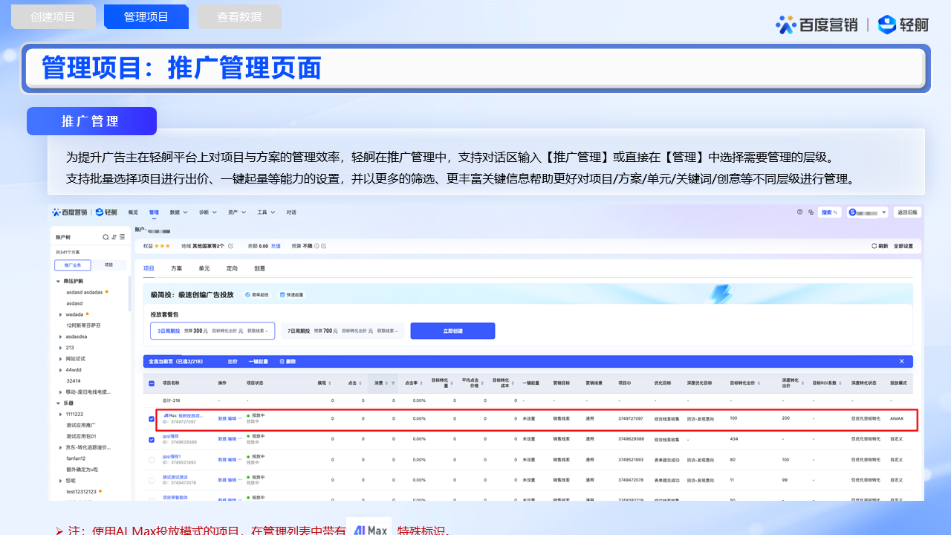Click the link icon beside the help icon

811,213
